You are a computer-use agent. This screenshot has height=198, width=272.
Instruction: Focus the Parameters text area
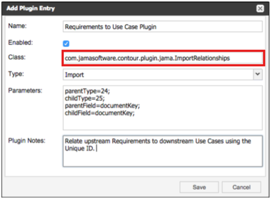click(x=162, y=108)
